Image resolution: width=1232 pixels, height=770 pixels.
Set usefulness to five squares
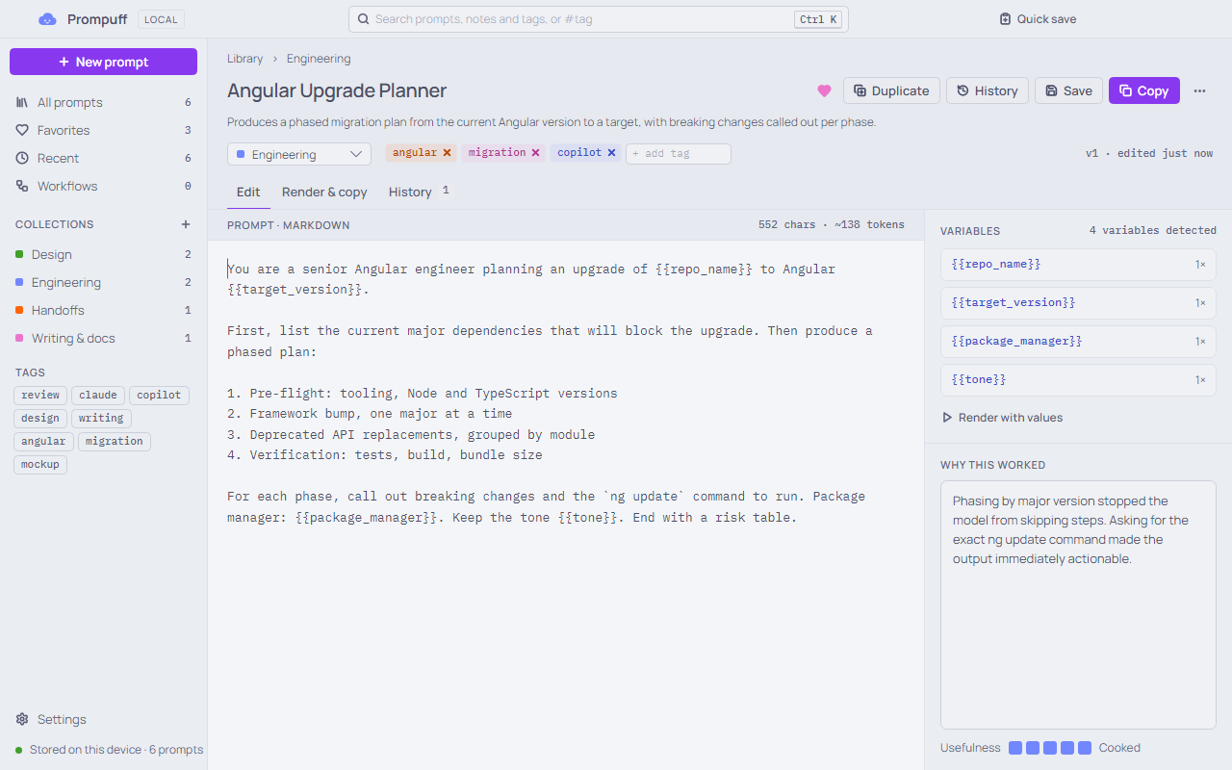pos(1085,748)
